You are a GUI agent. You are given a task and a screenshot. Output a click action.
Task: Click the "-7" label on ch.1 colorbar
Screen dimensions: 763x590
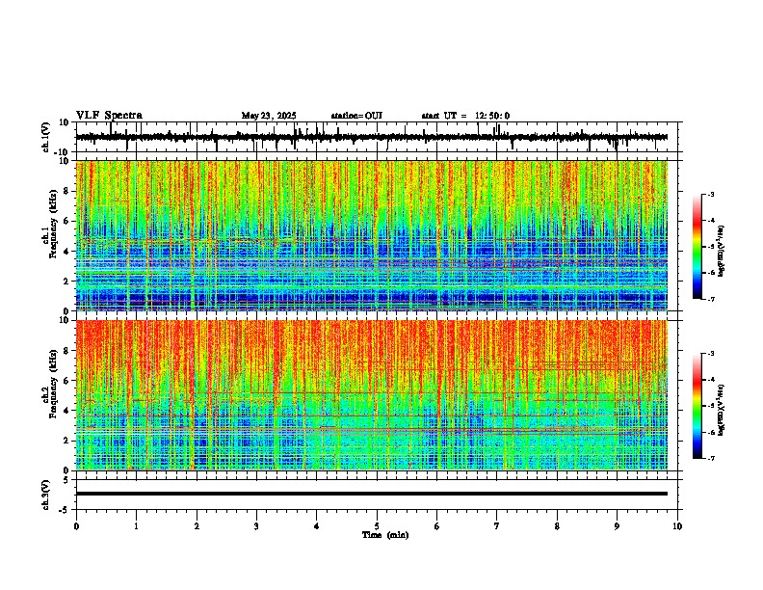[710, 299]
